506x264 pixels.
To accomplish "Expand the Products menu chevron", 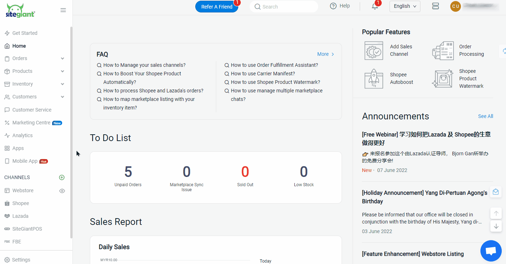I will [x=62, y=71].
